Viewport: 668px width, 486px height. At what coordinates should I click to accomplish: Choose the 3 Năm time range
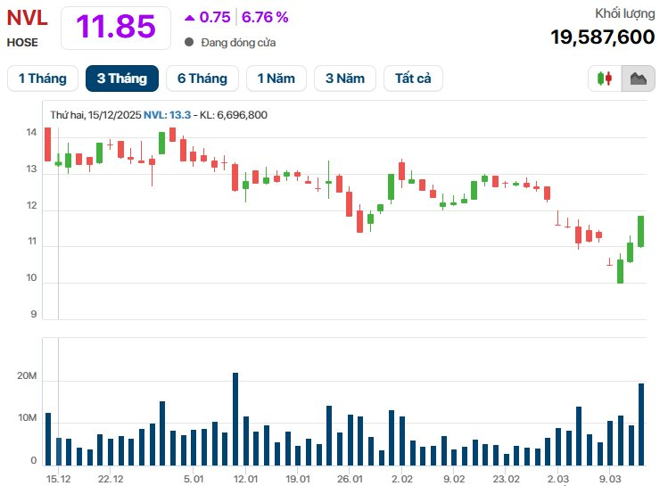[344, 78]
